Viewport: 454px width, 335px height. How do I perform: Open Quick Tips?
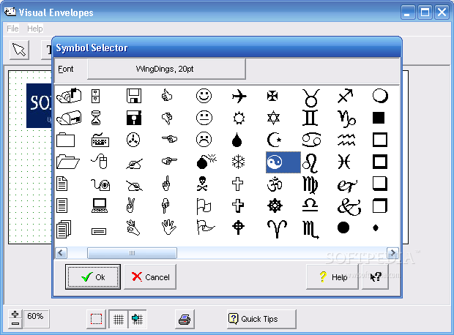click(261, 319)
